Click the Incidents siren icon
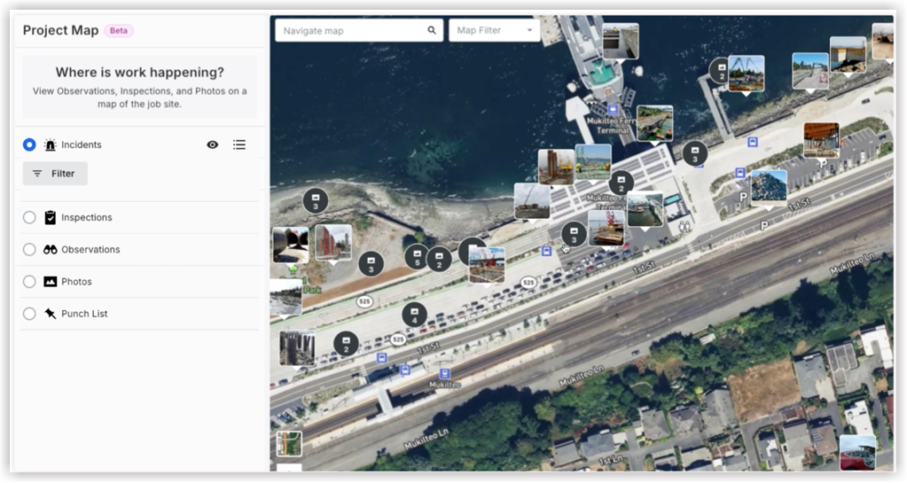The width and height of the screenshot is (907, 483). tap(51, 144)
